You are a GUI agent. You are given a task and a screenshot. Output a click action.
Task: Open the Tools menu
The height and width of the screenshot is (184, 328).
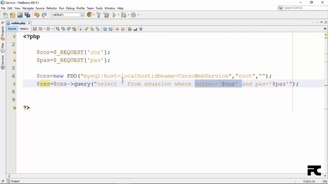(99, 8)
